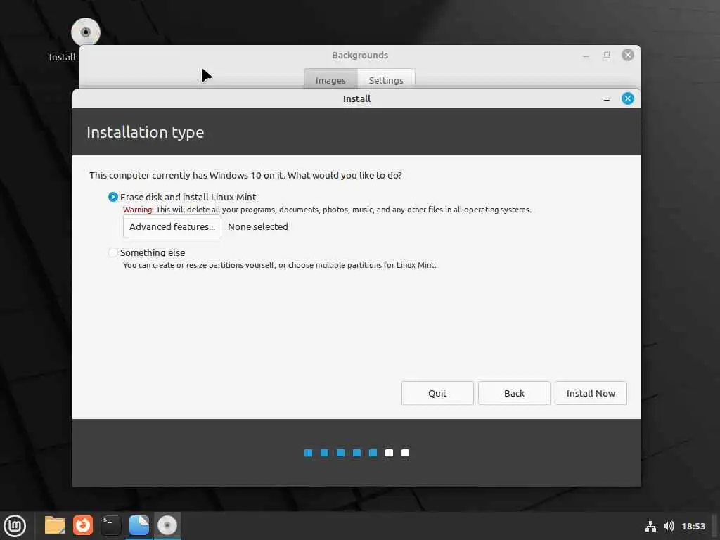
Task: Click the clock showing 18:53
Action: pos(693,526)
